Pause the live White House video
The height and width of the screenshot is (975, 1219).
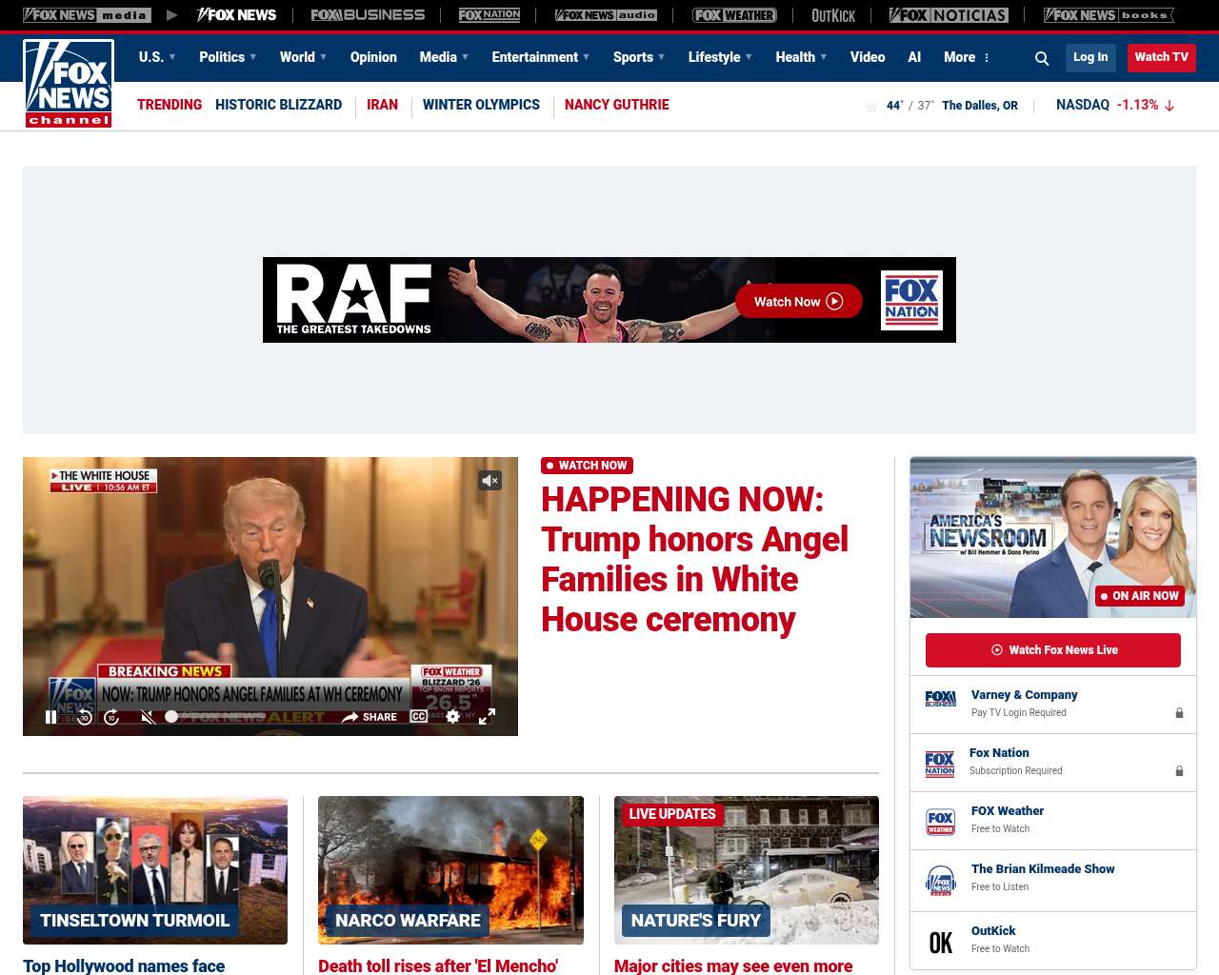coord(51,717)
